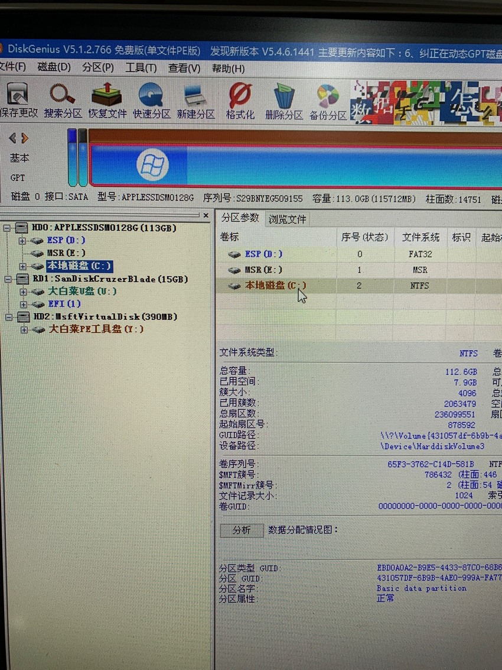
Task: Click the volume serial 65F3-3762-C14D-581B
Action: 431,464
